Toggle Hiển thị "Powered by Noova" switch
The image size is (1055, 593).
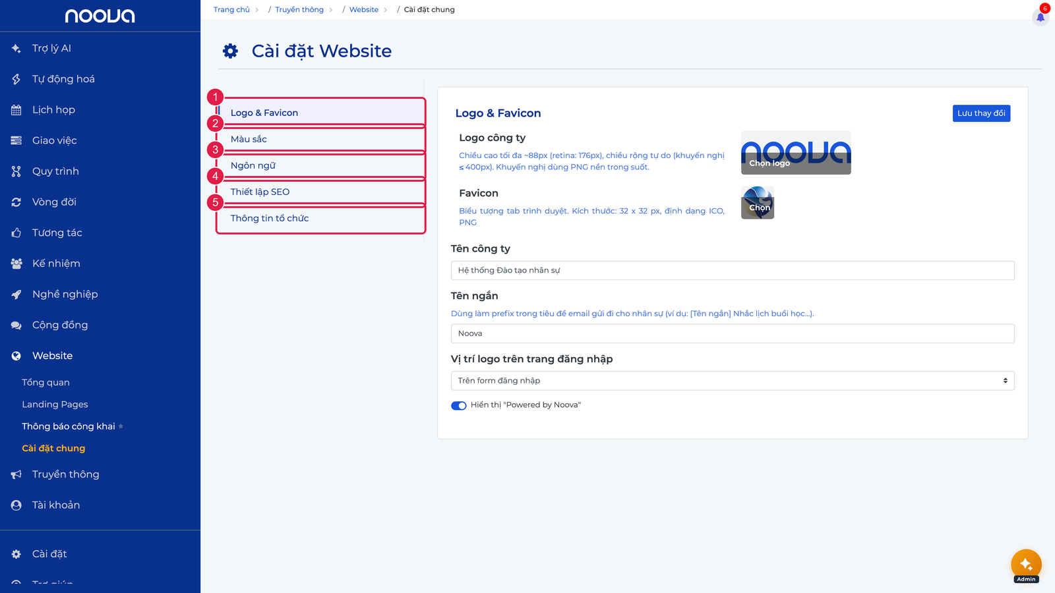point(458,405)
